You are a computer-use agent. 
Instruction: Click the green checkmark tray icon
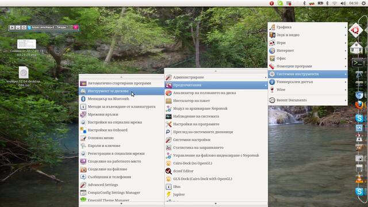(x=280, y=3)
